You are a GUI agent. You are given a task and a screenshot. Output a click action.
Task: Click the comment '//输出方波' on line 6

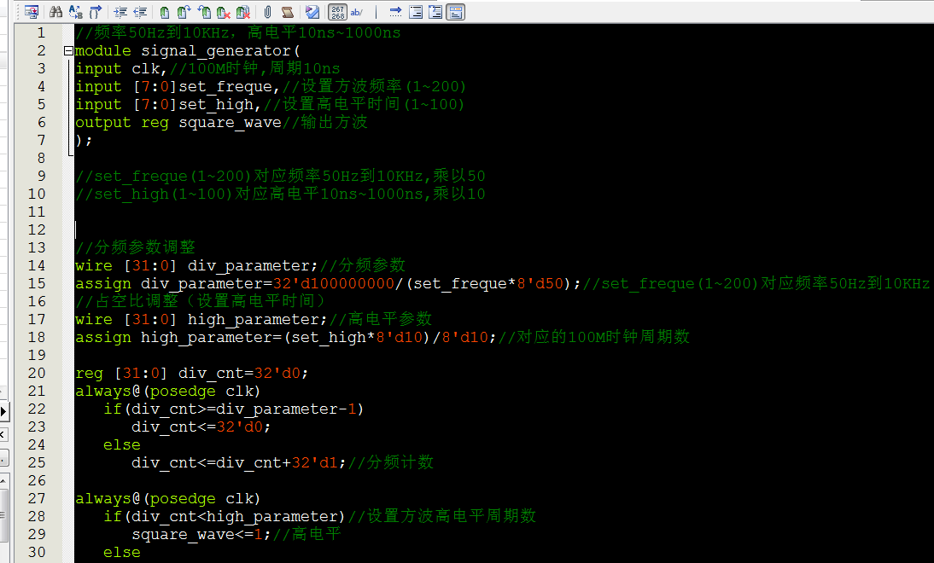(x=325, y=123)
